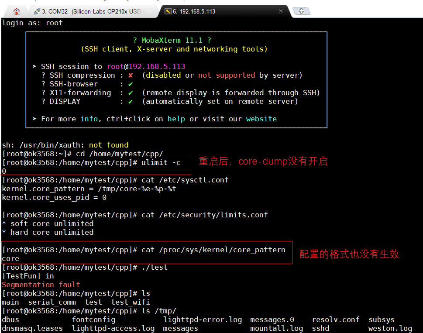The width and height of the screenshot is (423, 333).
Task: Click the './test' command line
Action: tap(85, 267)
